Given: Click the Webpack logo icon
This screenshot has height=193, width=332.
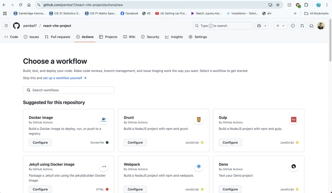Looking at the screenshot, I should tap(199, 166).
